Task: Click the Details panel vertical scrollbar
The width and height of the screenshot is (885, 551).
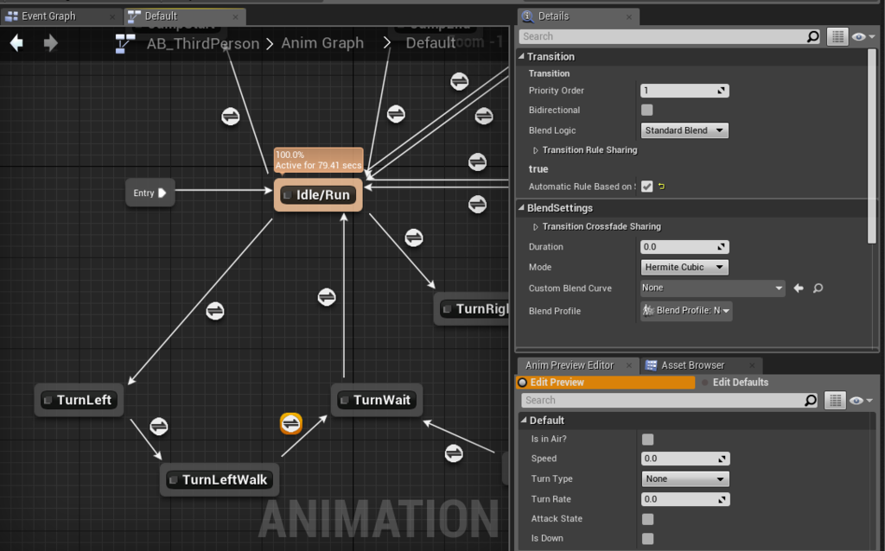Action: [871, 147]
